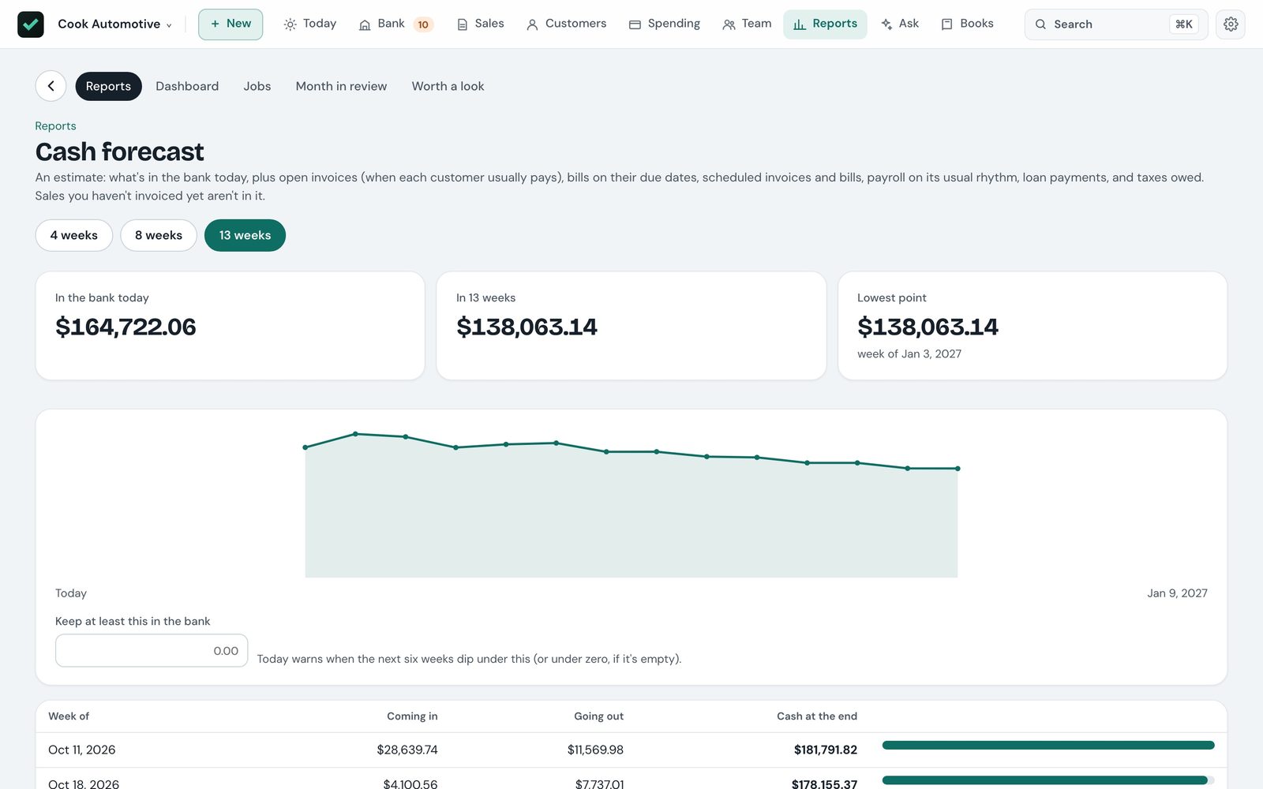Select the 4 weeks range
Viewport: 1263px width, 789px height.
(74, 235)
